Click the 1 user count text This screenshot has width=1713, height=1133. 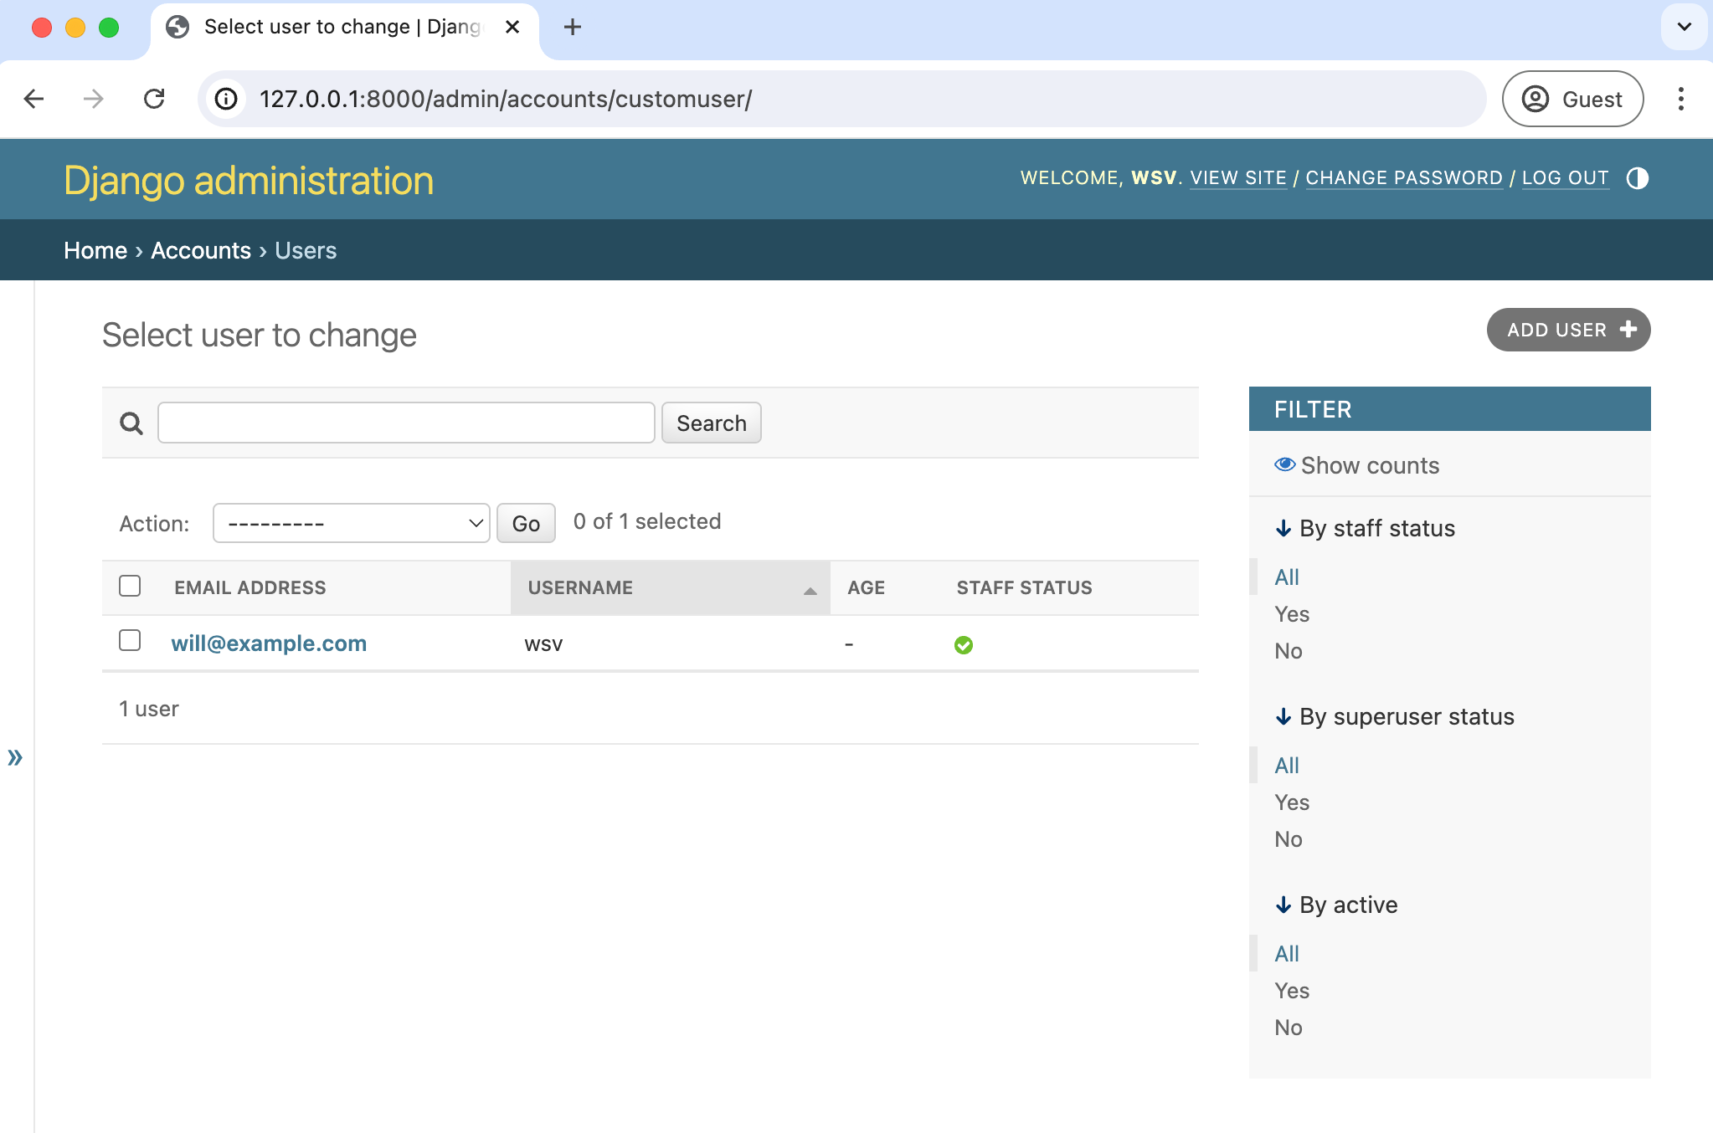click(149, 709)
